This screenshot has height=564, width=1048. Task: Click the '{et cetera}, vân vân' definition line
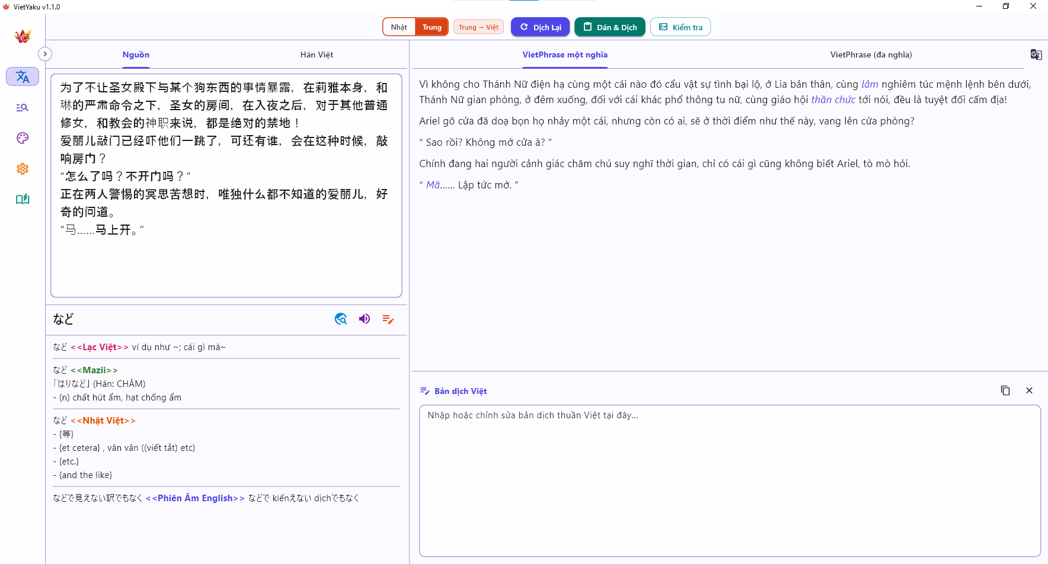click(124, 448)
